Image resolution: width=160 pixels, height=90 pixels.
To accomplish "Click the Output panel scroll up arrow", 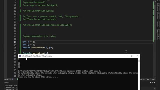I will (x=155, y=88).
